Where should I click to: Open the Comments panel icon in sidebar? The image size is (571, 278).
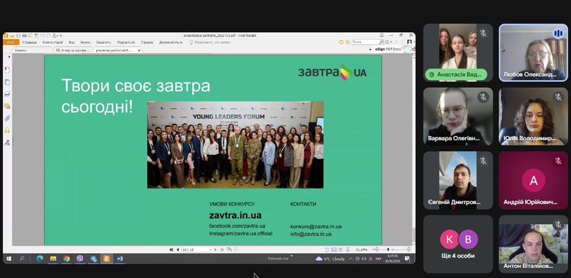point(7,106)
